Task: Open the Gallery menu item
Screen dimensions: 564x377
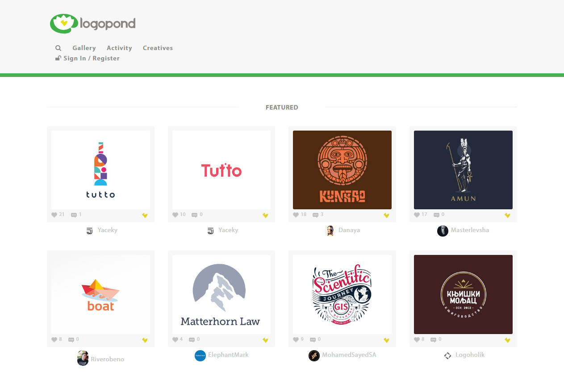Action: click(84, 48)
